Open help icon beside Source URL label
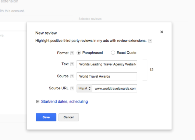195x140 pixels. tap(72, 88)
